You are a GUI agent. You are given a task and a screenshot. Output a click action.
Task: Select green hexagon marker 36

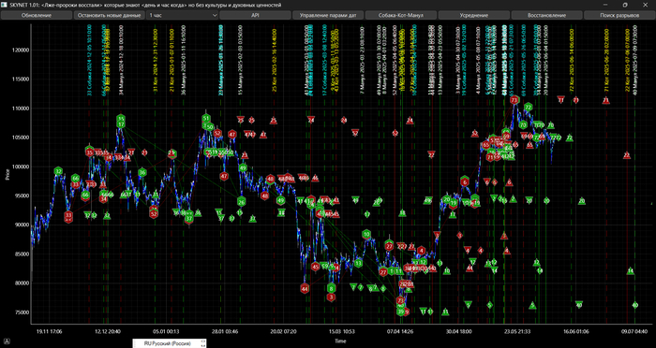point(142,172)
